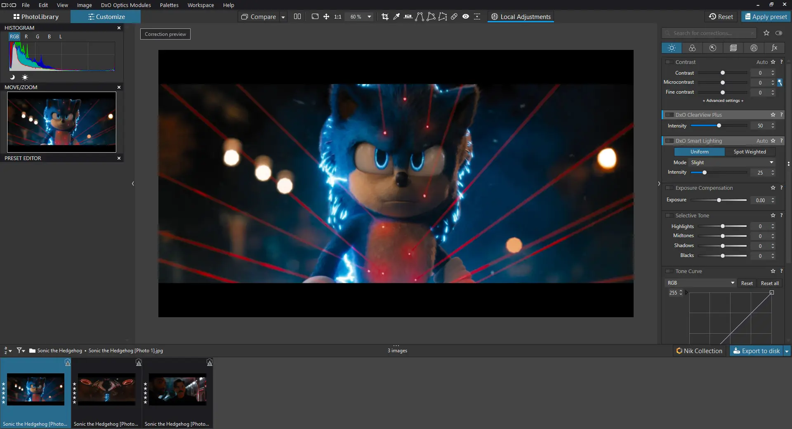Open the Smart Lighting Mode dropdown

[732, 163]
